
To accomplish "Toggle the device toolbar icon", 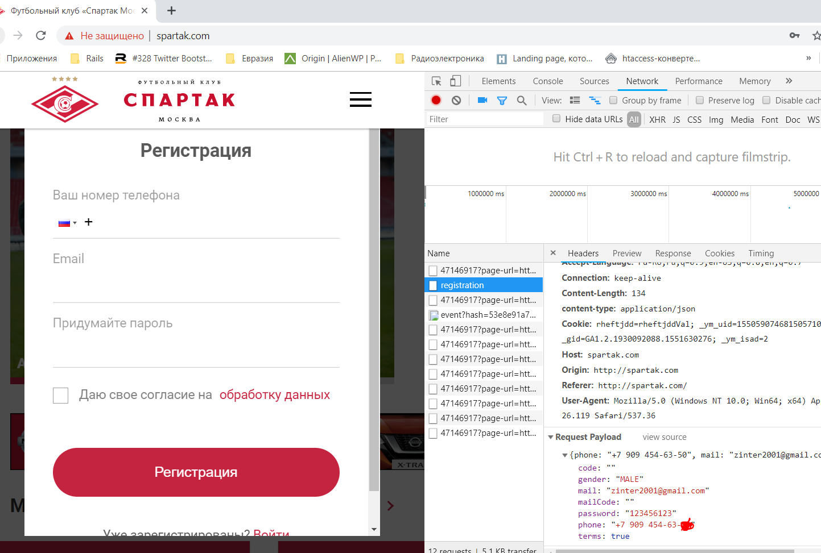I will (456, 81).
